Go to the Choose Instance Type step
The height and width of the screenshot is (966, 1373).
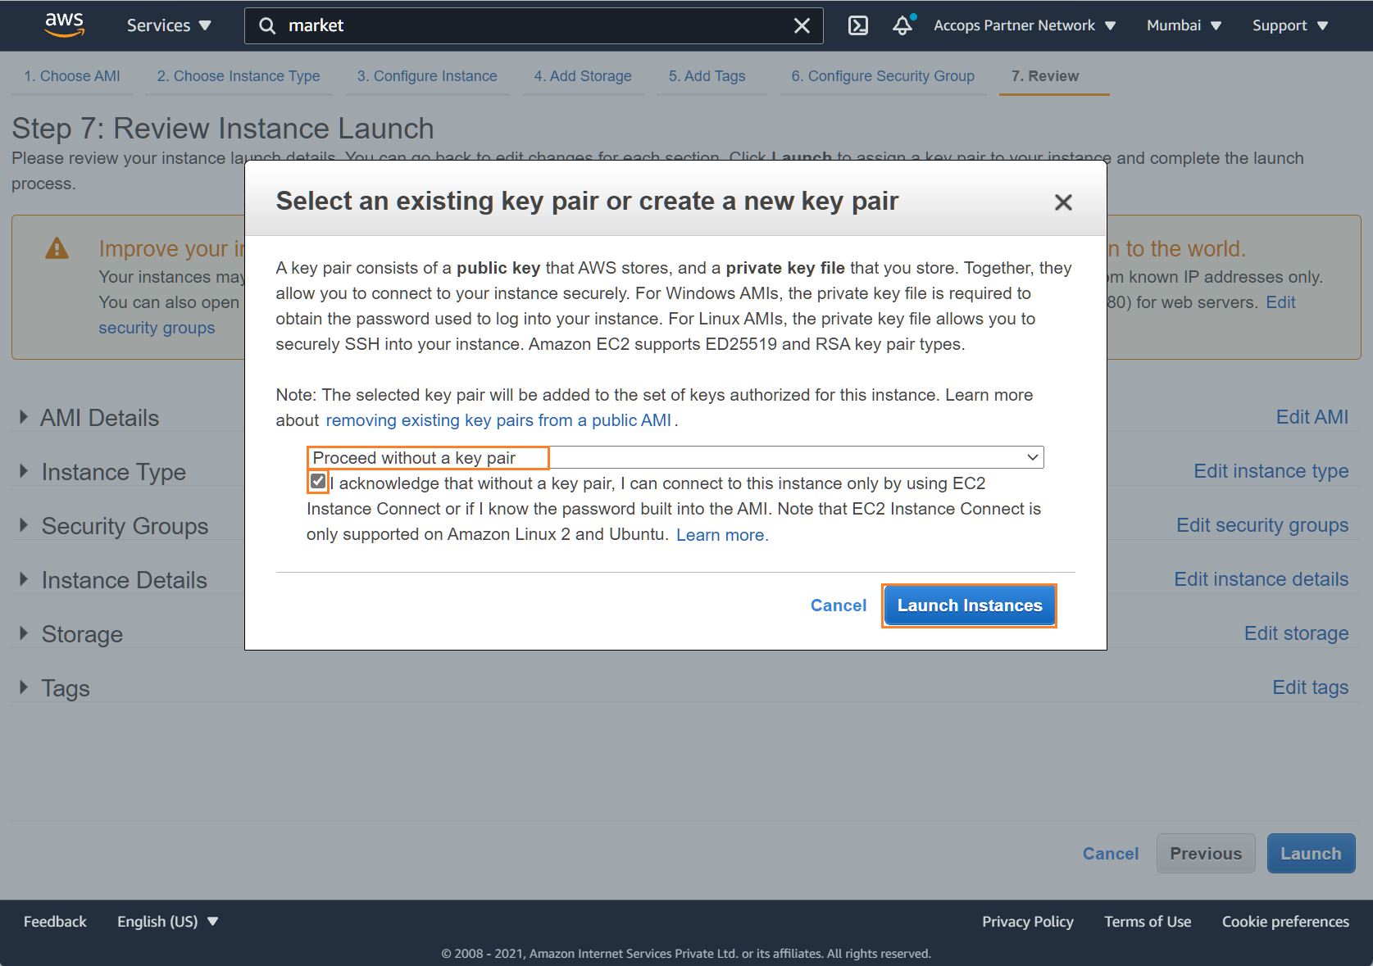coord(239,76)
